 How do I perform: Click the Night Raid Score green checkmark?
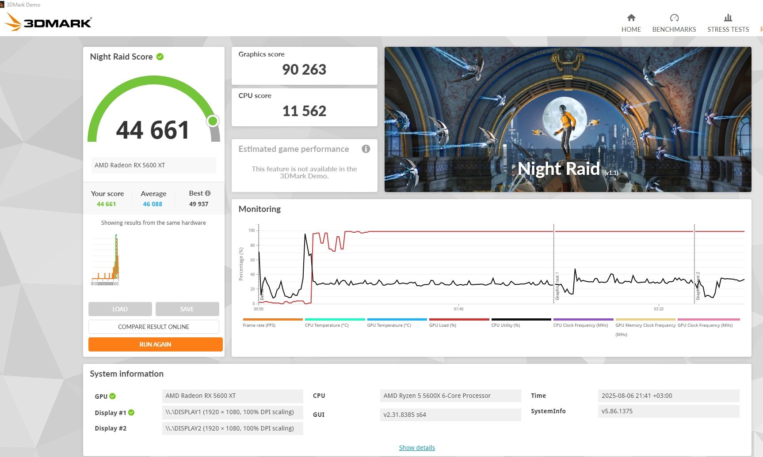coord(160,57)
